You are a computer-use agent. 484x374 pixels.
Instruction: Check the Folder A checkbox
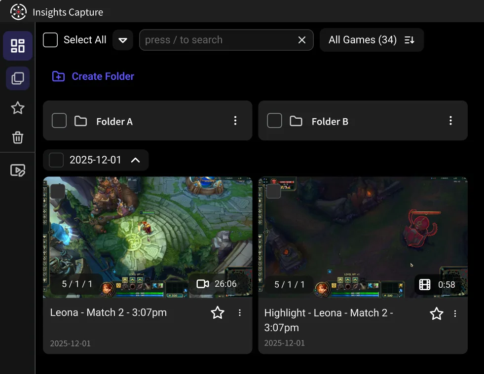[59, 120]
